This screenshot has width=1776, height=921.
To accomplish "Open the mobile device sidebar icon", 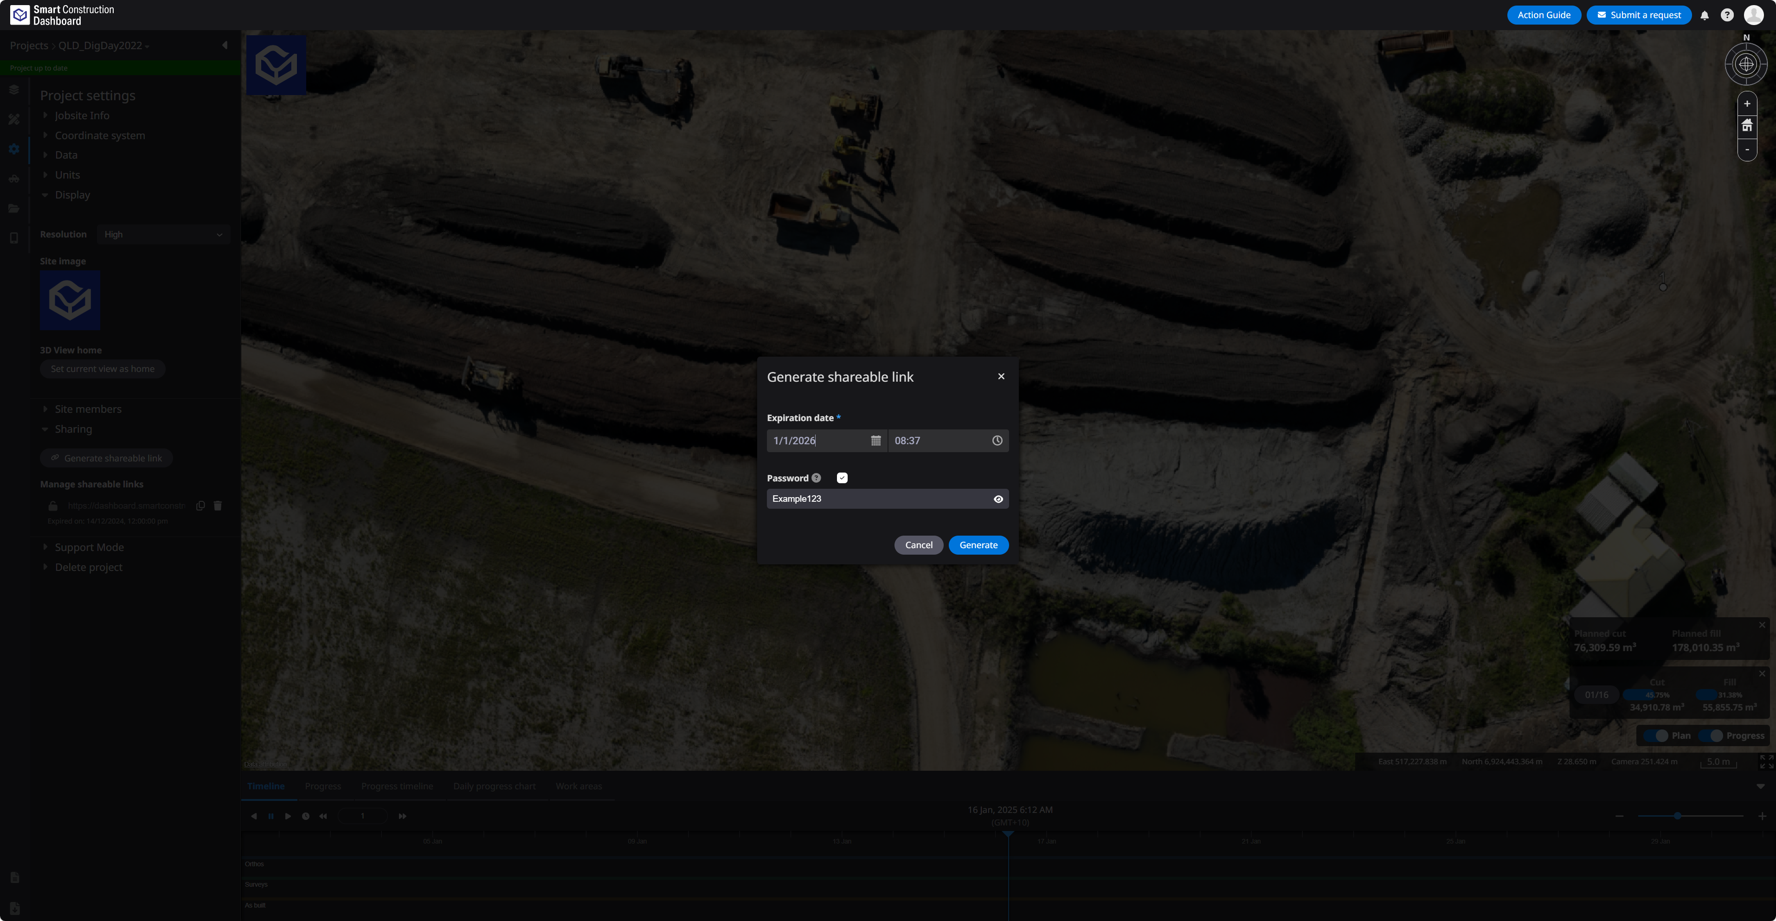I will point(14,238).
